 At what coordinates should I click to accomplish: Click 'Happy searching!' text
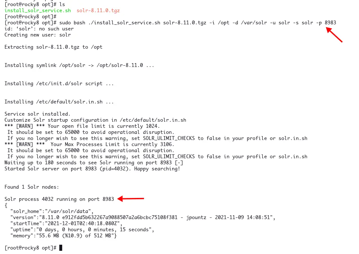click(x=157, y=169)
